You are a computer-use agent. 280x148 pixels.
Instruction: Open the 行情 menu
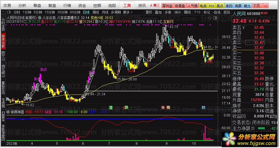pyautogui.click(x=67, y=6)
